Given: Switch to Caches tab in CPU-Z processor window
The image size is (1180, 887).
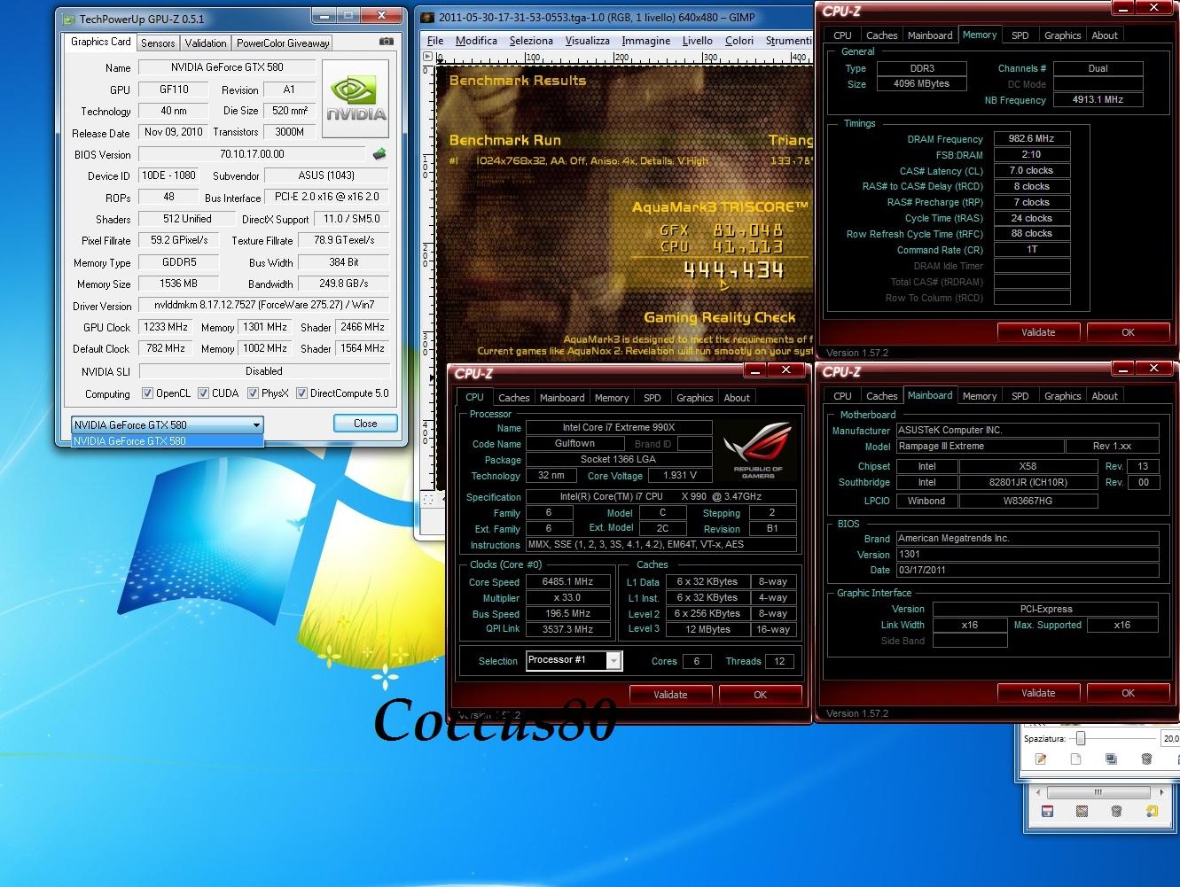Looking at the screenshot, I should (513, 398).
